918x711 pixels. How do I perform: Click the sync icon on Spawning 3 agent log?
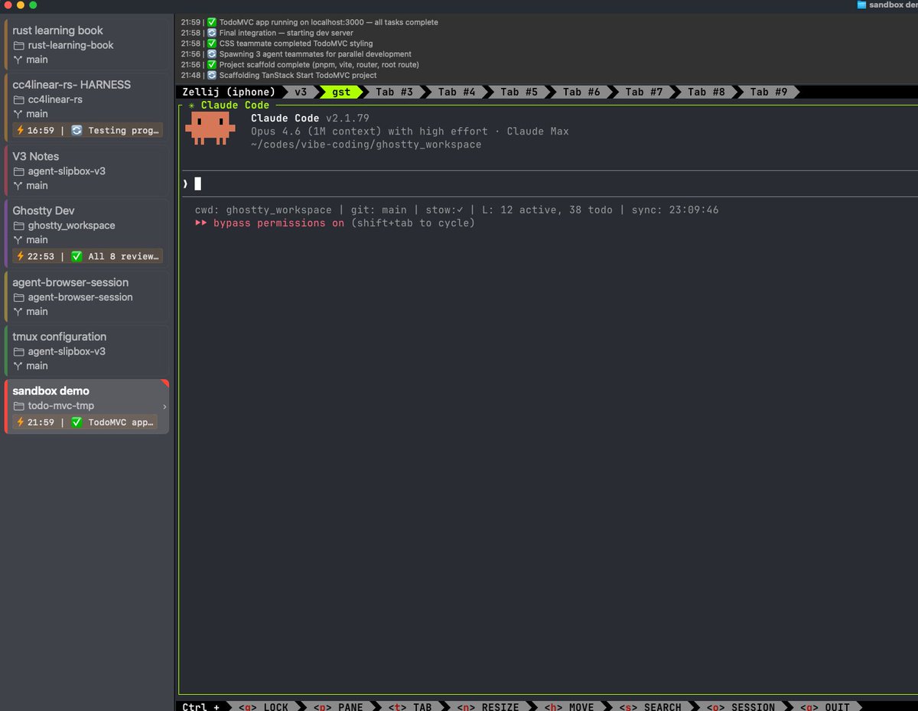[212, 54]
